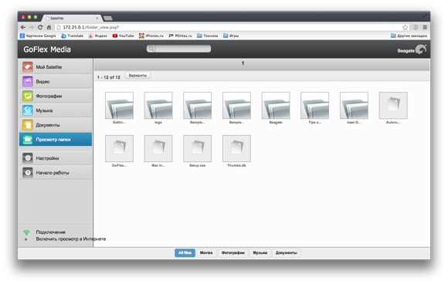The image size is (448, 284).
Task: Open the Техника bookmarks folder
Action: [x=208, y=35]
